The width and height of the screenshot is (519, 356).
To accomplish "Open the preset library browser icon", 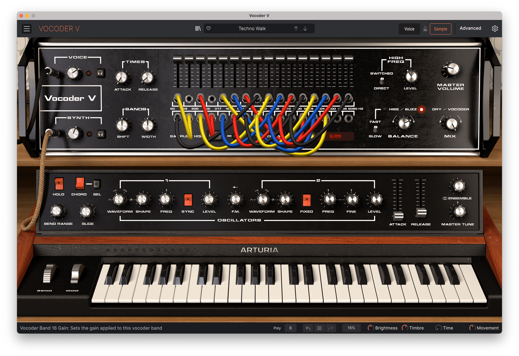I will [x=198, y=28].
